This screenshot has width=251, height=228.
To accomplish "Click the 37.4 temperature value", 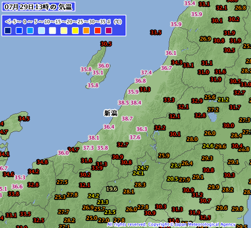I will (x=146, y=73).
